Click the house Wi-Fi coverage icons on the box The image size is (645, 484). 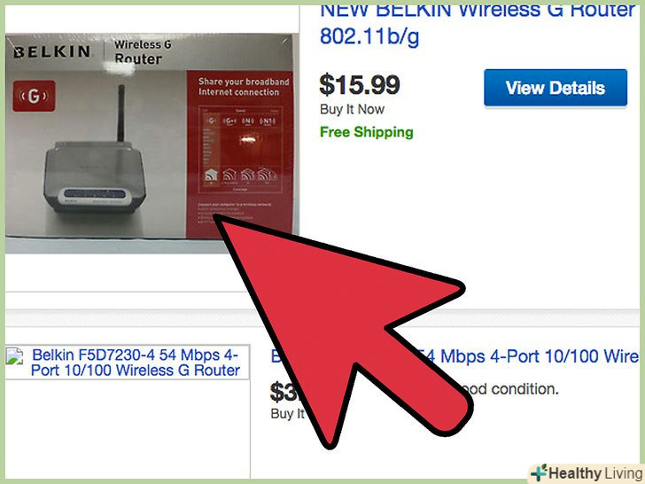[x=240, y=175]
